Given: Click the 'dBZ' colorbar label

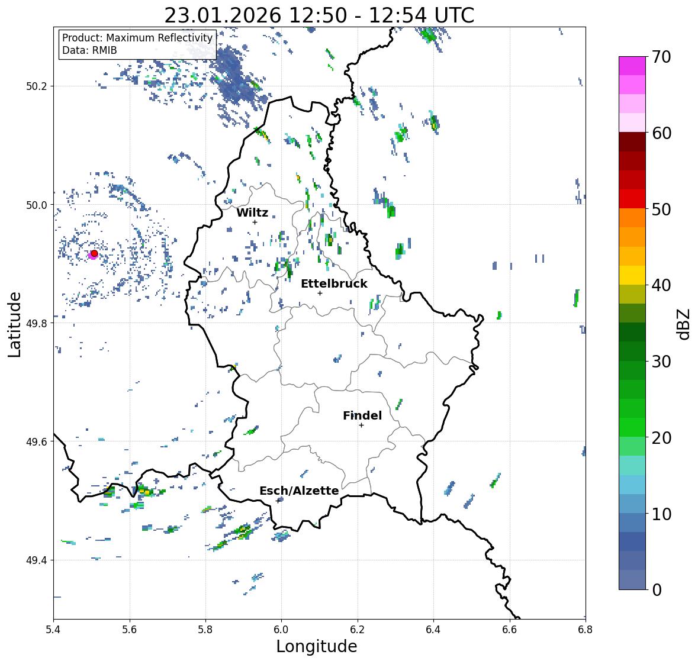Looking at the screenshot, I should (x=684, y=324).
